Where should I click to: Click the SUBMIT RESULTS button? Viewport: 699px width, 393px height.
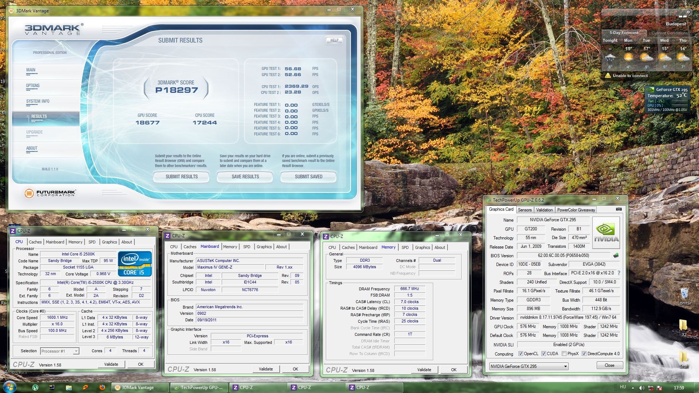(181, 176)
